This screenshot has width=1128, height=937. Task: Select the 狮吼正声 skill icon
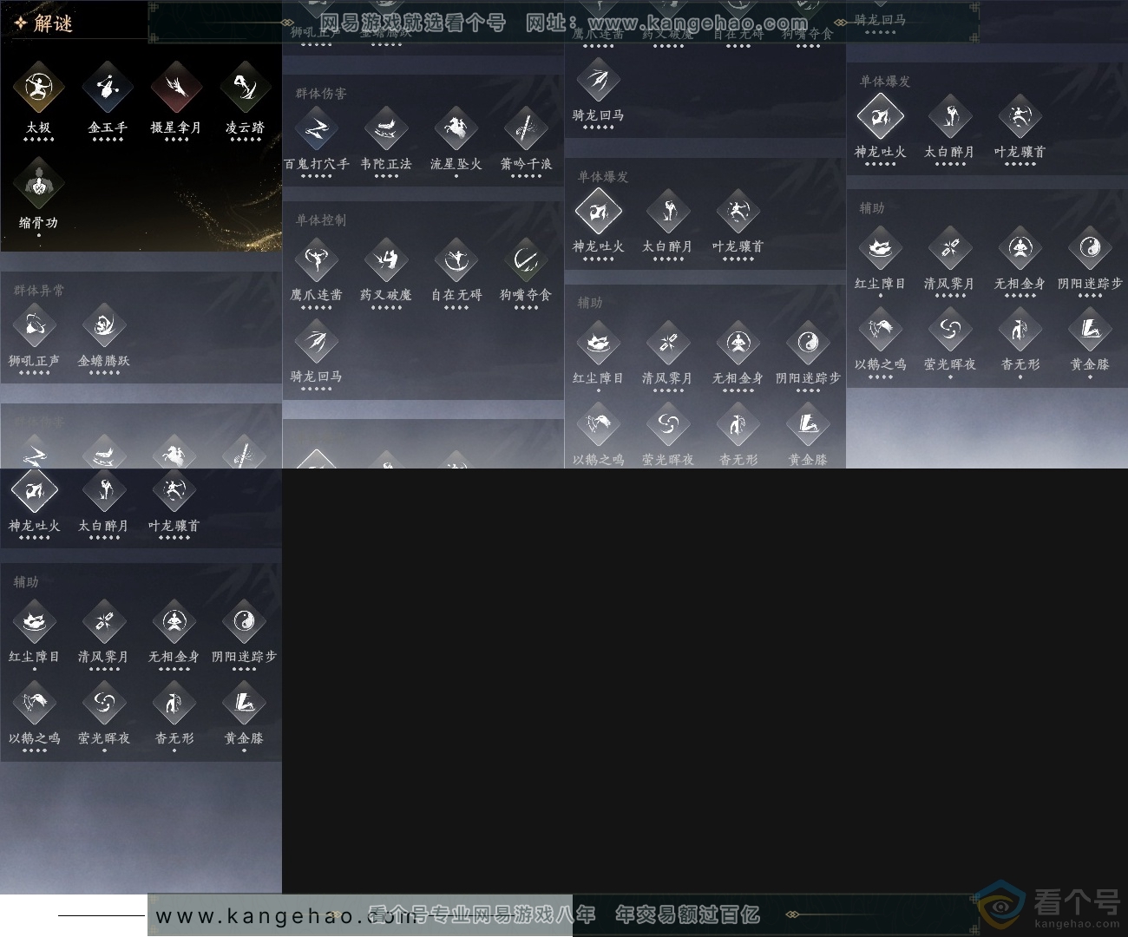(x=35, y=326)
